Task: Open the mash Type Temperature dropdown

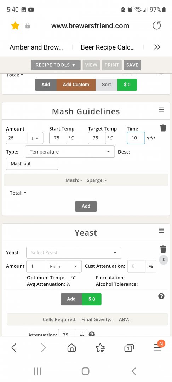Action: tap(70, 151)
